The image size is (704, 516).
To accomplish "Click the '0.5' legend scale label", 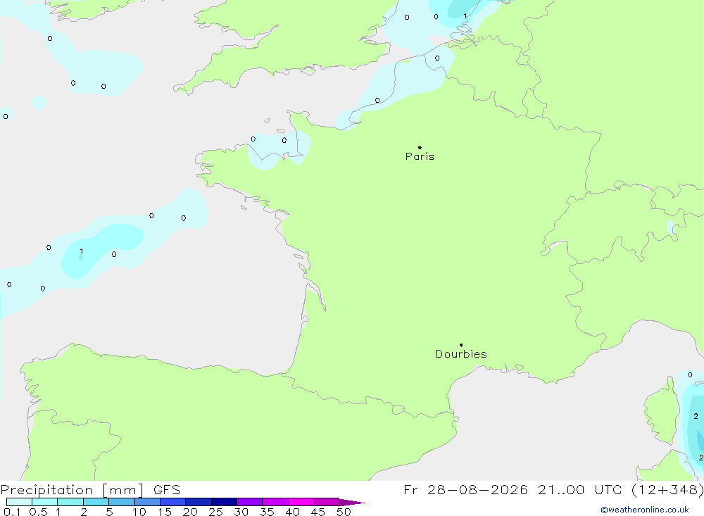I will 38,512.
